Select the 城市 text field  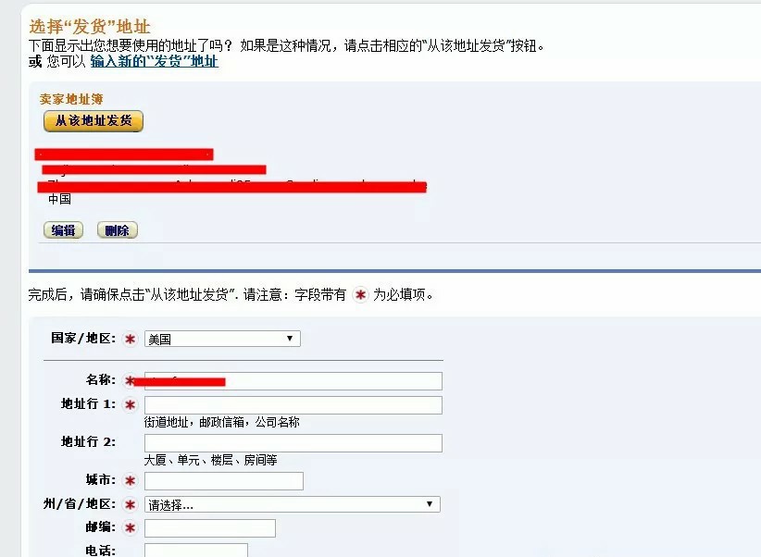(224, 481)
